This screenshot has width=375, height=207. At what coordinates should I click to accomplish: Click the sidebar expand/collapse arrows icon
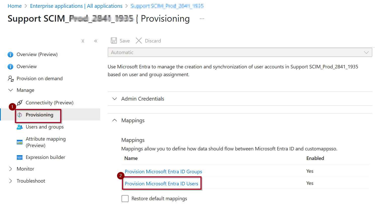coord(83,41)
